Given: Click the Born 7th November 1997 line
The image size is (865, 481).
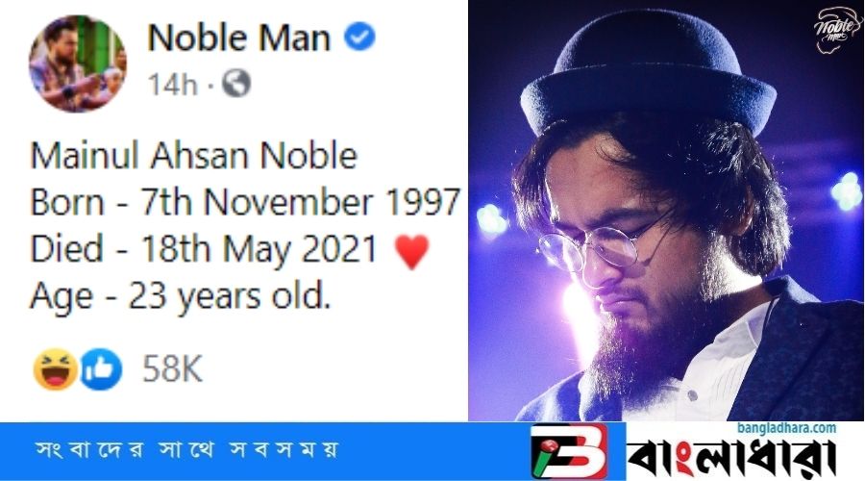Looking at the screenshot, I should click(245, 202).
